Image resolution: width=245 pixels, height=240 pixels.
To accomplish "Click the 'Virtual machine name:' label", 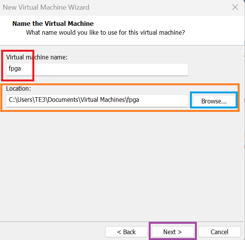I will pos(37,57).
